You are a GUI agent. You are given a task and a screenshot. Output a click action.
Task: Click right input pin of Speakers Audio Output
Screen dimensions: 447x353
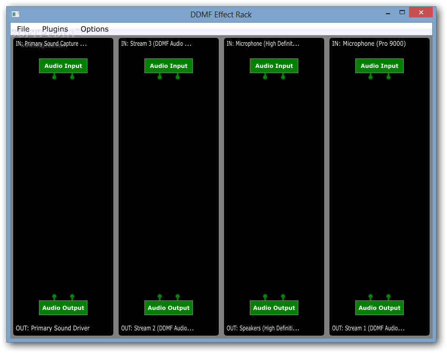click(x=283, y=297)
